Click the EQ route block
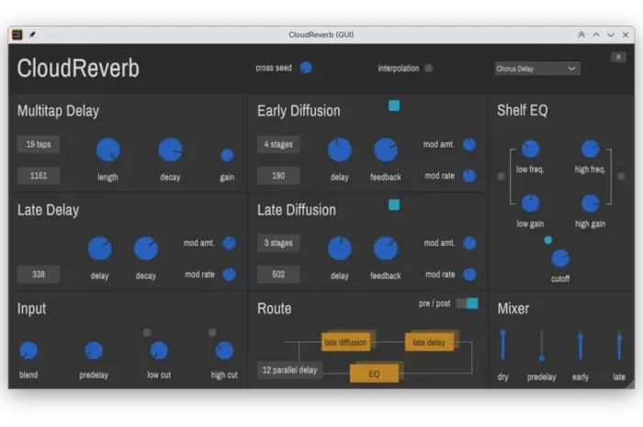Viewport: 643px width, 427px height. pyautogui.click(x=374, y=374)
